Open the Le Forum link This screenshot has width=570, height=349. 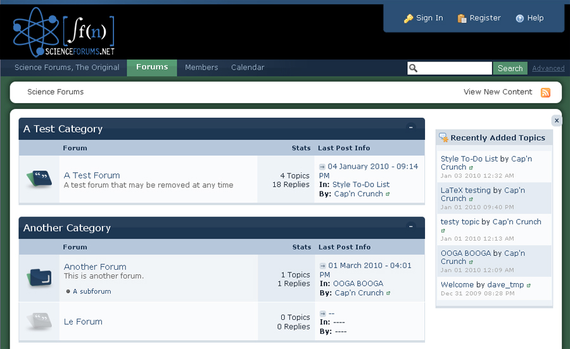point(83,322)
